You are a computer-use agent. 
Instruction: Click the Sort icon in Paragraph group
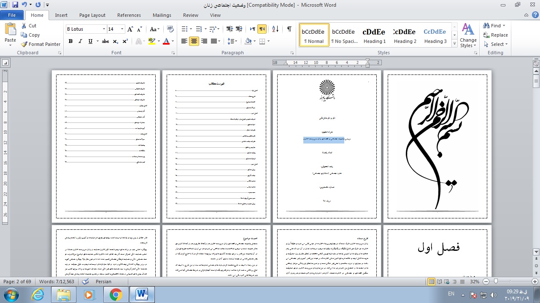tap(275, 29)
